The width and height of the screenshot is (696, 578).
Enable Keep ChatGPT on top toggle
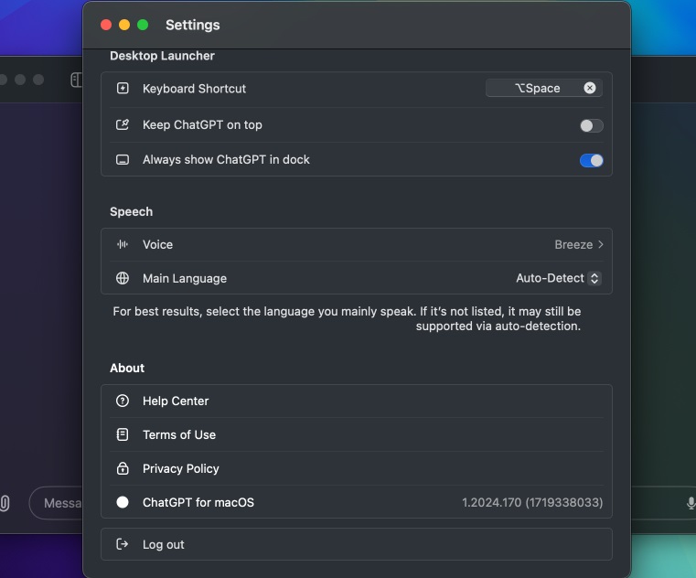pos(591,126)
